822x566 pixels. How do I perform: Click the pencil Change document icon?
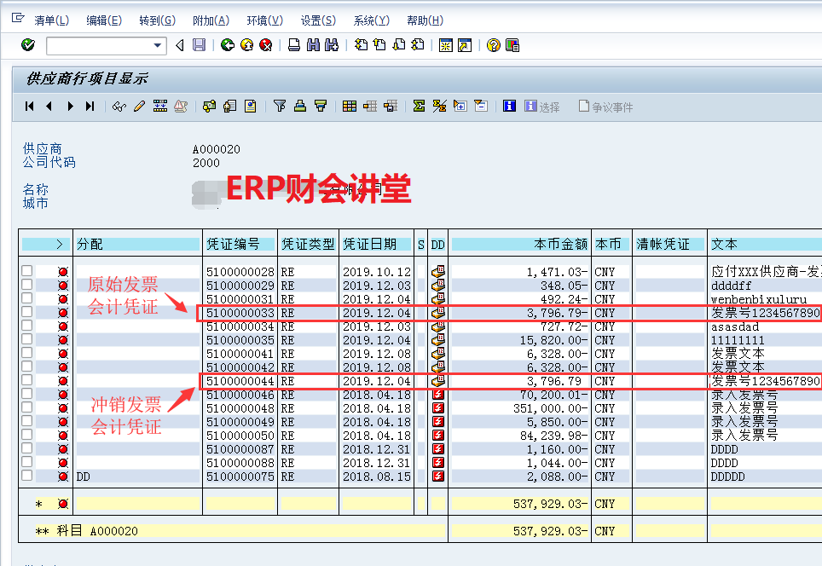[139, 107]
